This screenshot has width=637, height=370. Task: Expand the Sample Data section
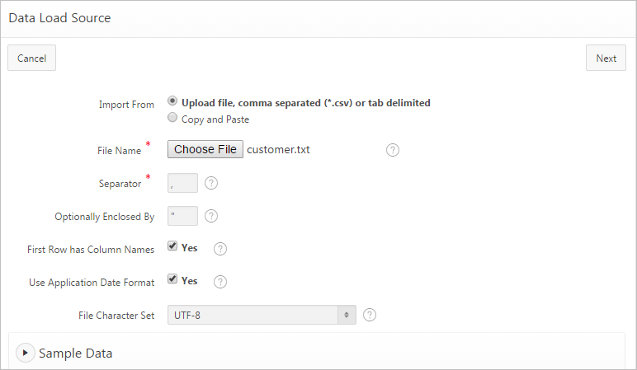coord(26,353)
